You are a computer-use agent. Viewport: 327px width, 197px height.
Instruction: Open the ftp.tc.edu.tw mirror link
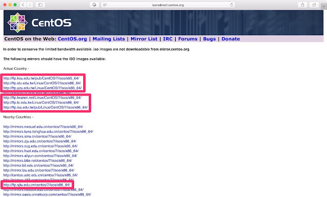[41, 103]
